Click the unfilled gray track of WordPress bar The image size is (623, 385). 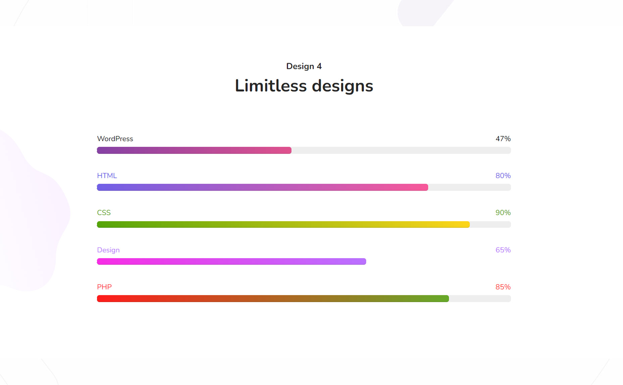coord(401,150)
